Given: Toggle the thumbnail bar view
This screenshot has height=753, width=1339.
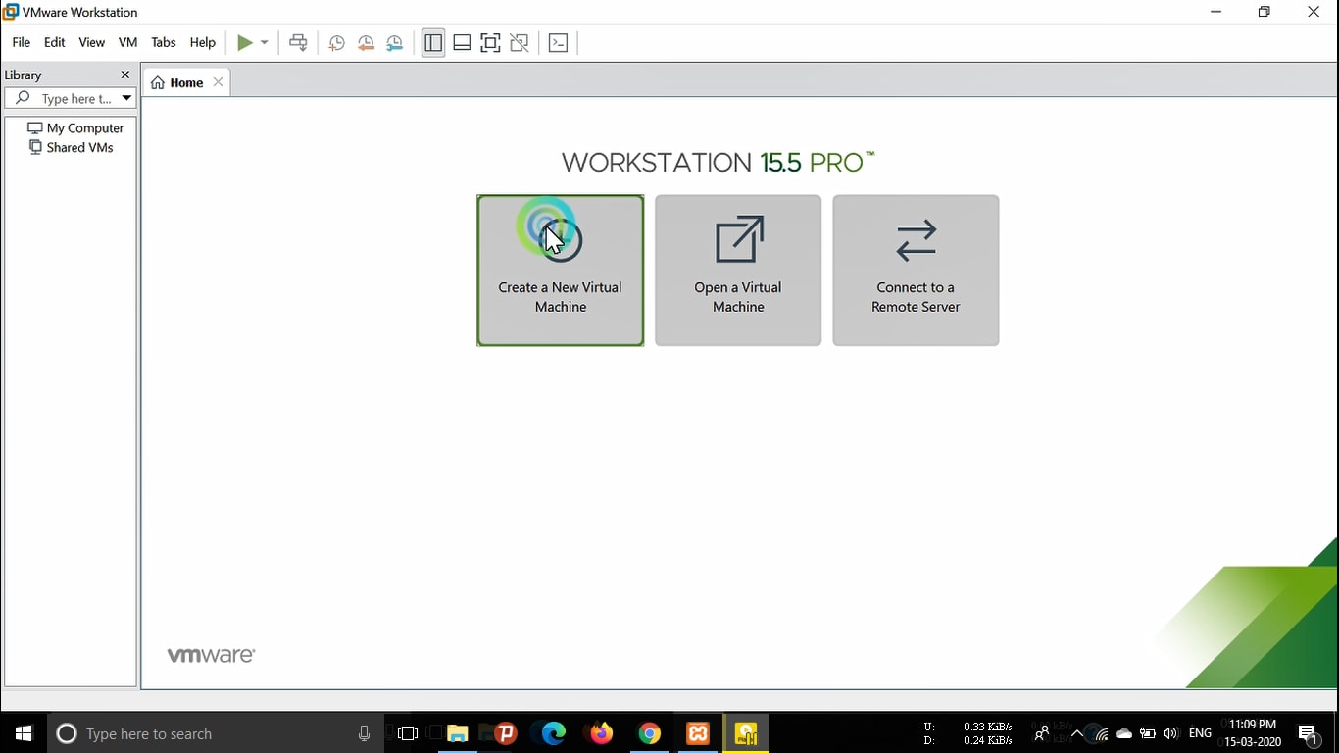Looking at the screenshot, I should pos(462,43).
